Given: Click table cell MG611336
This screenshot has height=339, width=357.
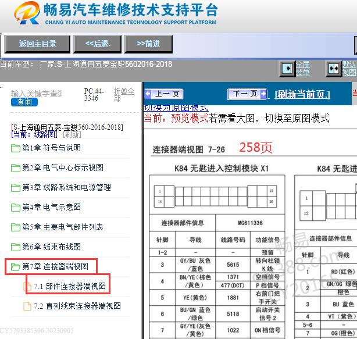Looking at the screenshot, I should point(250,223).
